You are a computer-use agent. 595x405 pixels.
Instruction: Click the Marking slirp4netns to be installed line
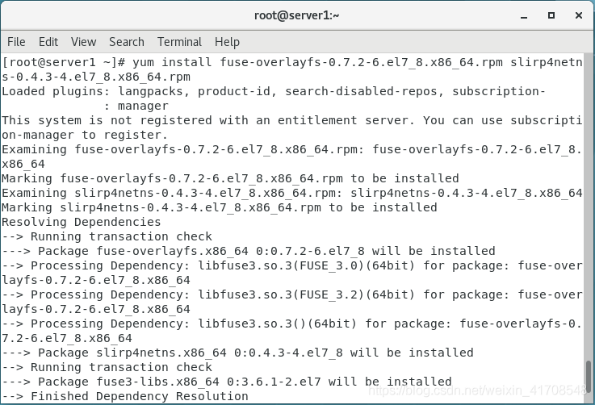(220, 207)
